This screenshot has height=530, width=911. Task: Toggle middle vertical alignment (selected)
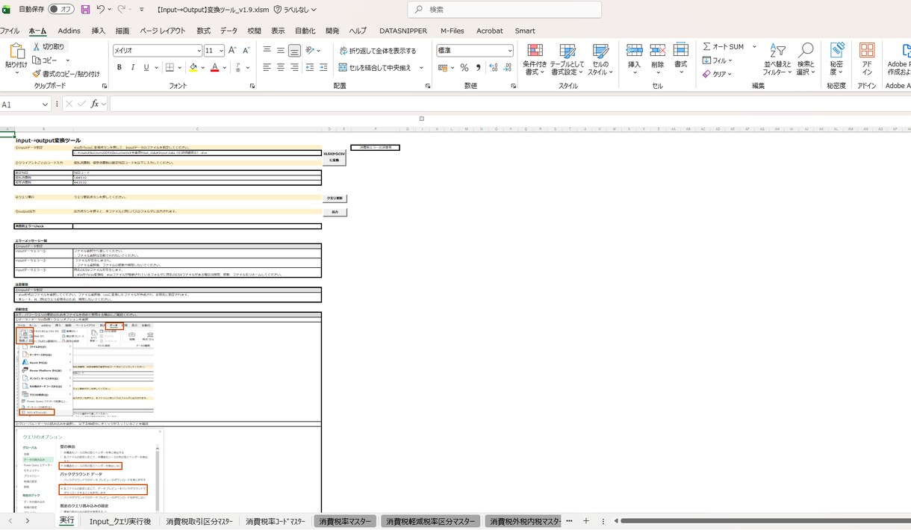point(294,50)
